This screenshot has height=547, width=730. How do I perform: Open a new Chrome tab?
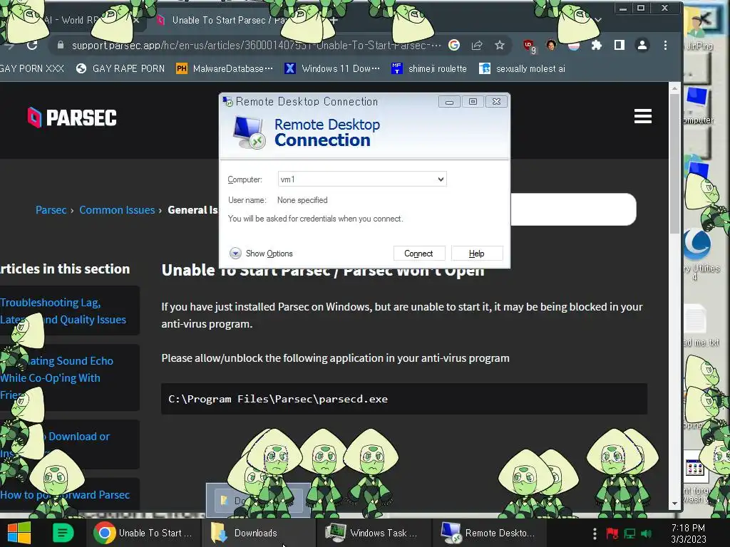(x=334, y=20)
